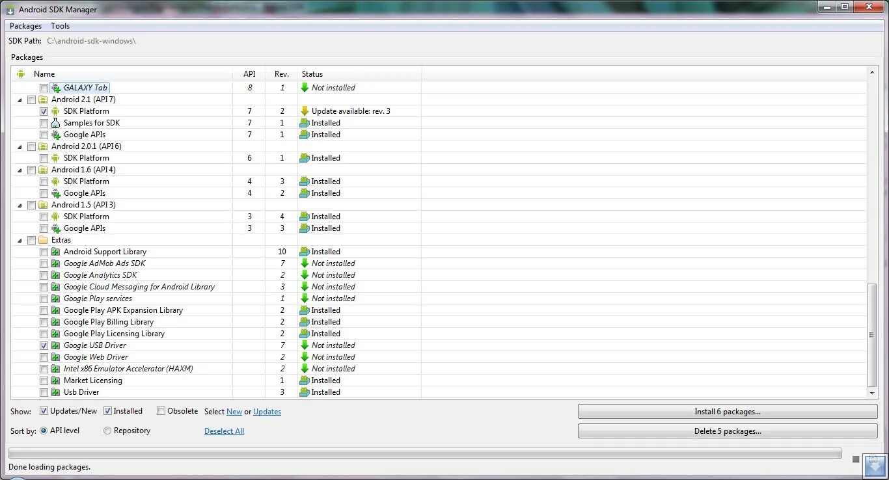Click the Google USB Driver package icon
The image size is (889, 480).
56,345
